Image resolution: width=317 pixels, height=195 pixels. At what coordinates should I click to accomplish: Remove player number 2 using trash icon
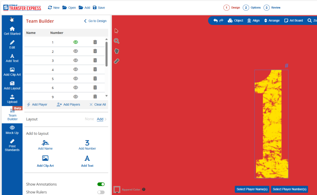tap(95, 51)
